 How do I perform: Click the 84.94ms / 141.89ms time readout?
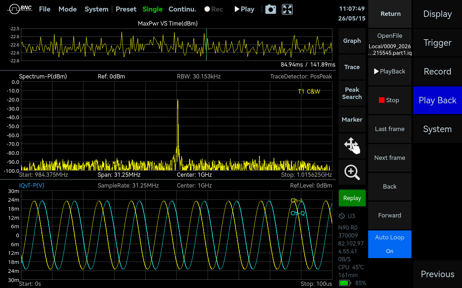tap(308, 65)
